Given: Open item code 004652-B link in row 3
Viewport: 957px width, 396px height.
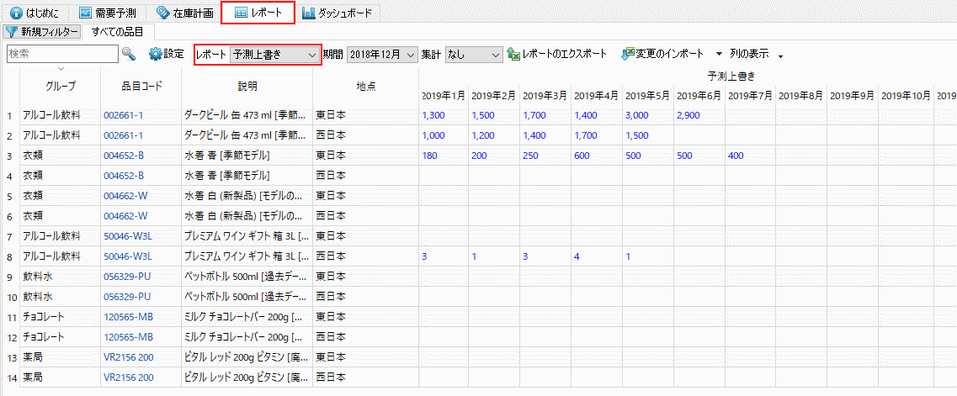Looking at the screenshot, I should 123,156.
